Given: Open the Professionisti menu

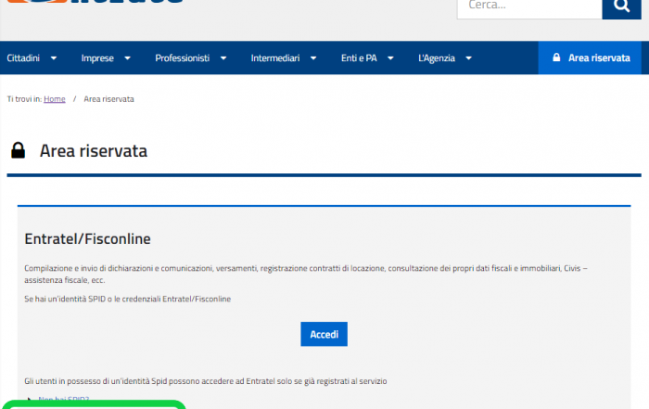Looking at the screenshot, I should pyautogui.click(x=182, y=58).
